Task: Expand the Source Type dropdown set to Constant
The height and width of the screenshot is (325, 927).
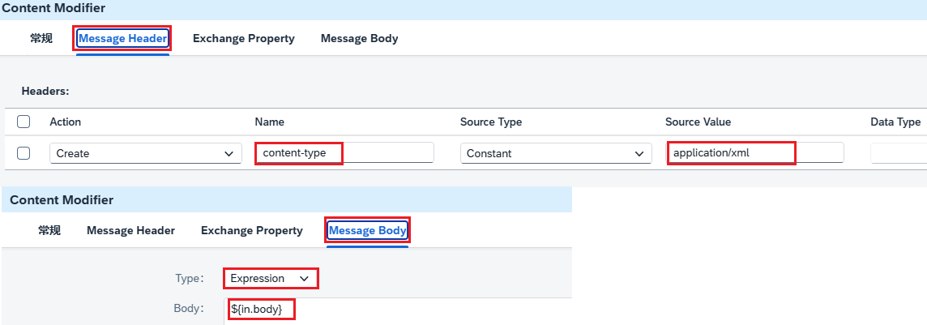Action: click(x=556, y=153)
